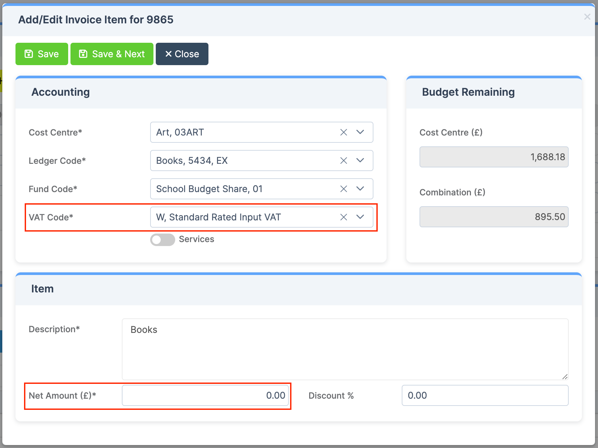Viewport: 598px width, 448px height.
Task: Clear the Cost Centre selection
Action: [343, 132]
